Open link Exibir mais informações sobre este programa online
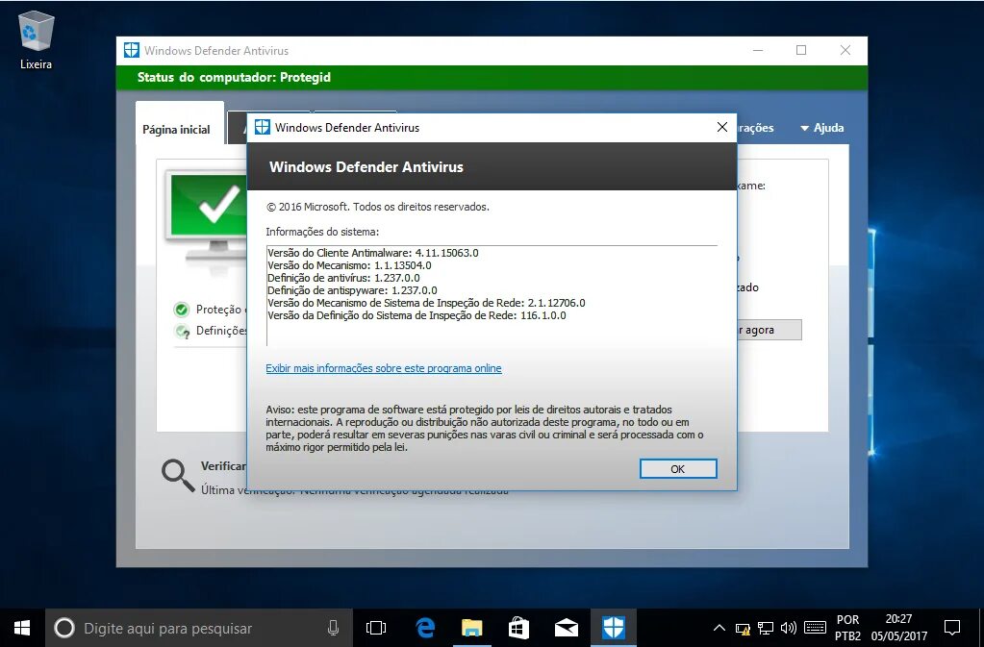Screen dimensions: 984x647 (x=384, y=368)
